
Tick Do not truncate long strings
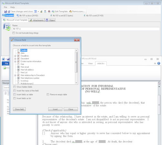click(x=14, y=33)
